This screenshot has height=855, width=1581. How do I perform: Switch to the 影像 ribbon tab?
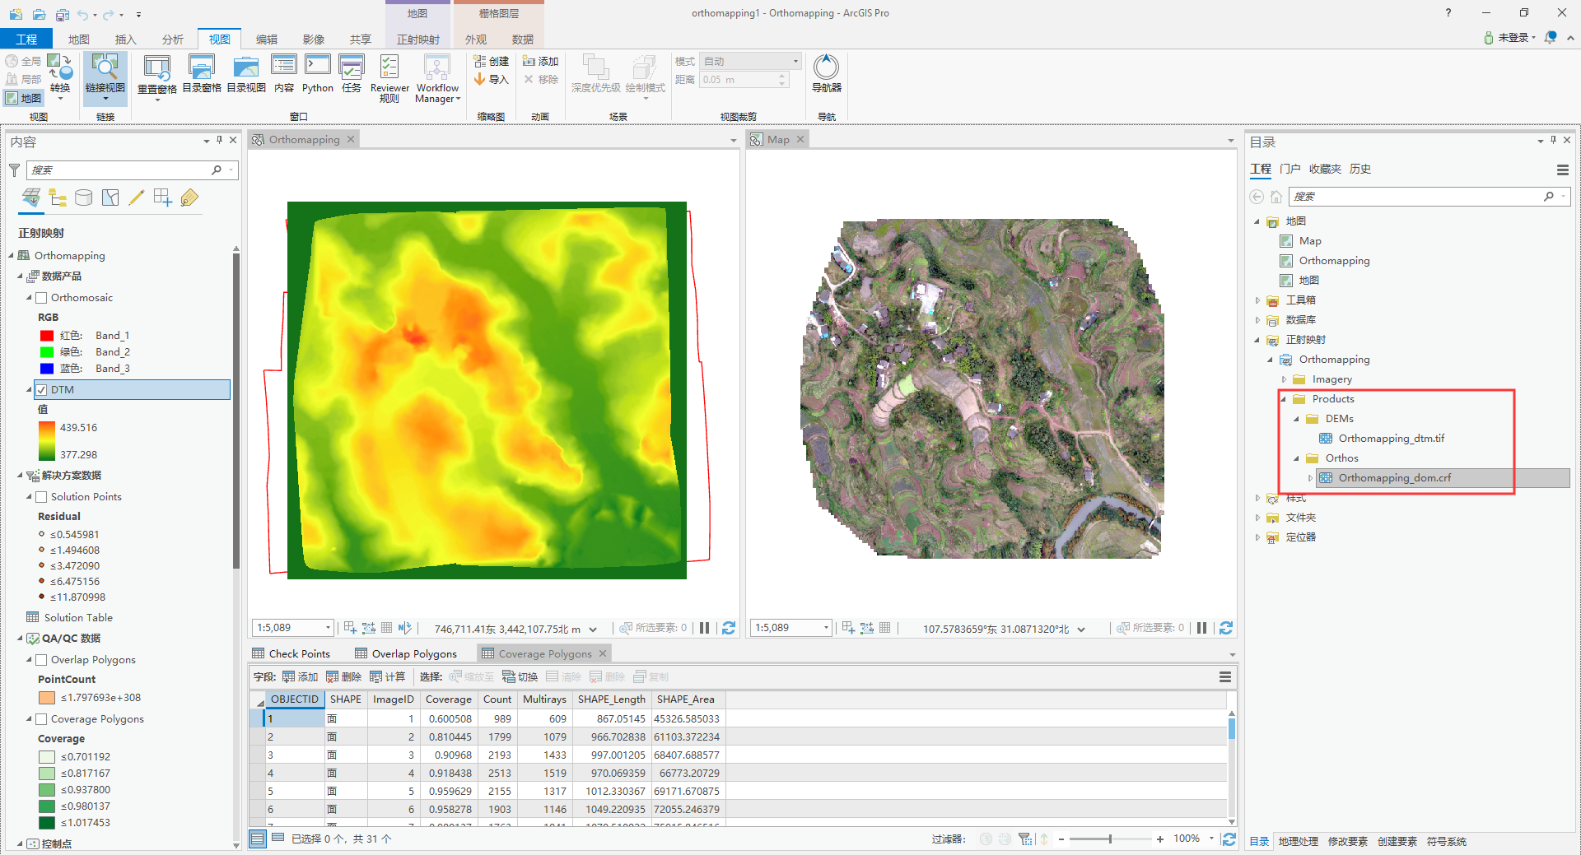[x=313, y=39]
